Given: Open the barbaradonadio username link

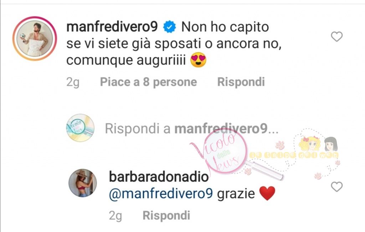Looking at the screenshot, I should (x=159, y=177).
